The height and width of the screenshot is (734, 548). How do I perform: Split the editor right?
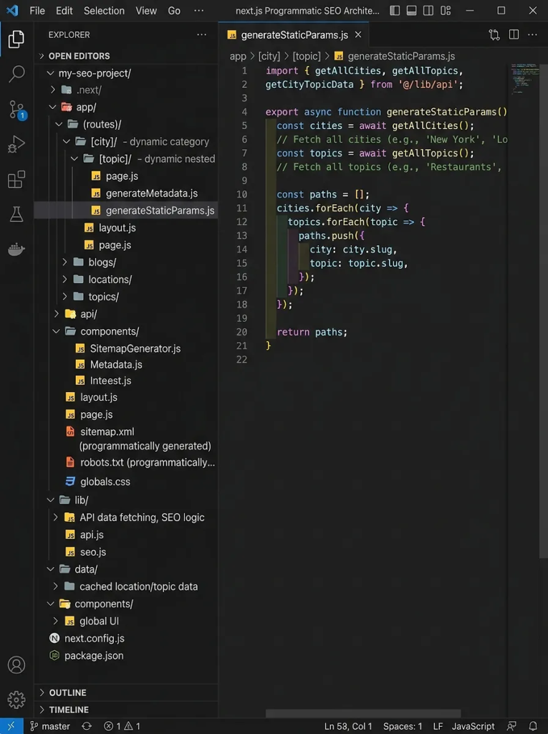[x=514, y=34]
